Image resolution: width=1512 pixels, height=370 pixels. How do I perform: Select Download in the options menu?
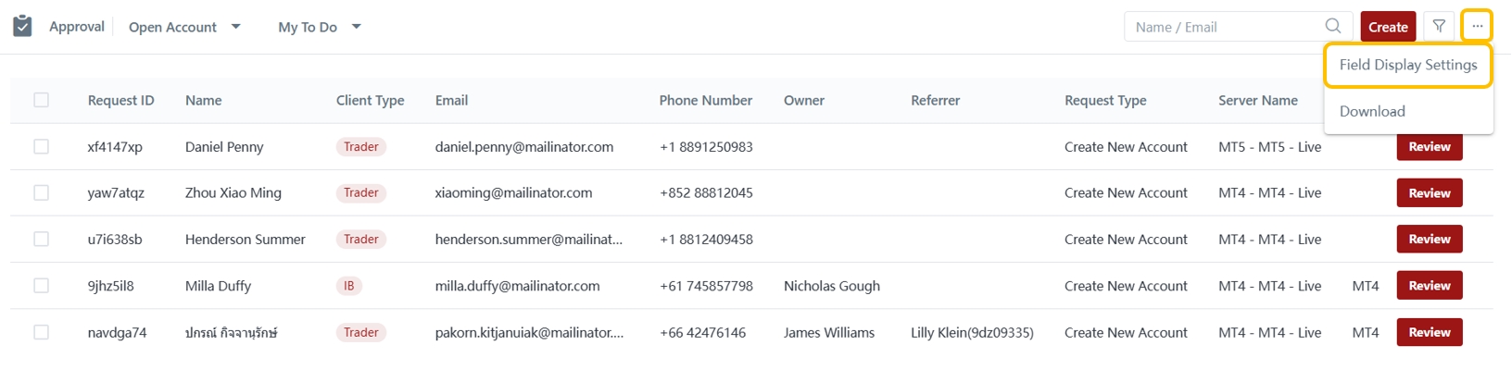pyautogui.click(x=1372, y=111)
